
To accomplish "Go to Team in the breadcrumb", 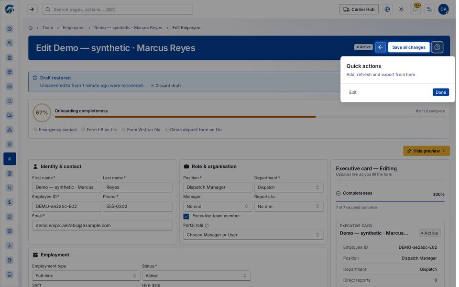I will point(48,28).
